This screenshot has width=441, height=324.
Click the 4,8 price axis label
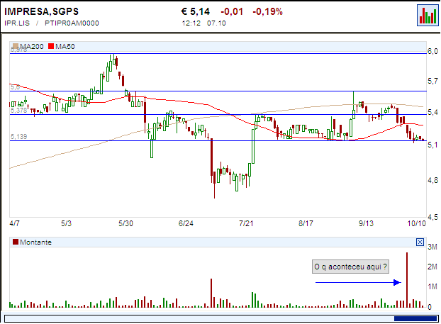[432, 180]
